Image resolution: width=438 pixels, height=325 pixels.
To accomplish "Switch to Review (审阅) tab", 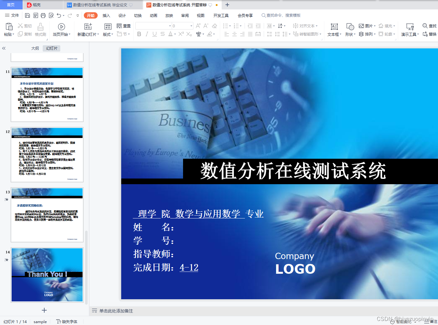I will [185, 15].
